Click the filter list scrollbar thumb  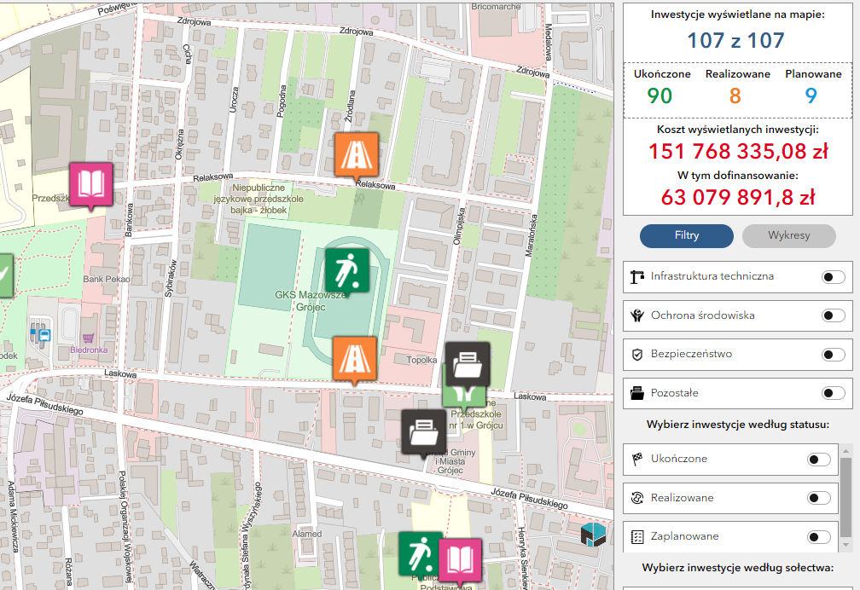[x=846, y=497]
